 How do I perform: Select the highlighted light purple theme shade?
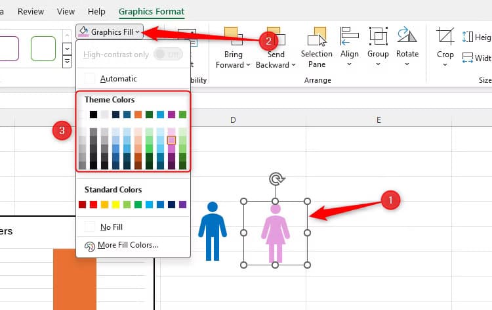[x=171, y=140]
